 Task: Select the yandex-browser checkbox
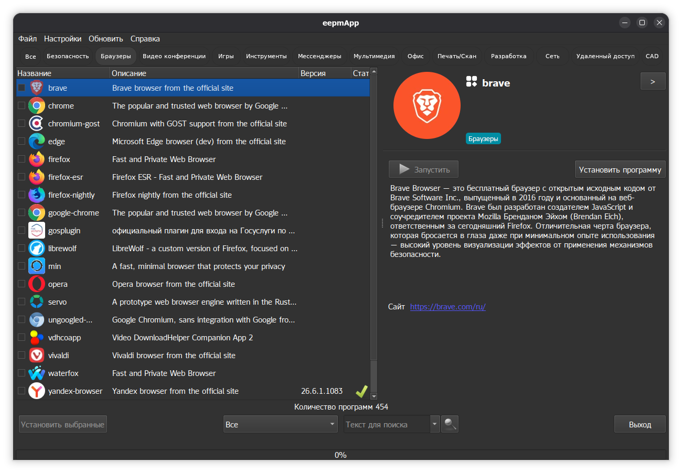pyautogui.click(x=22, y=391)
